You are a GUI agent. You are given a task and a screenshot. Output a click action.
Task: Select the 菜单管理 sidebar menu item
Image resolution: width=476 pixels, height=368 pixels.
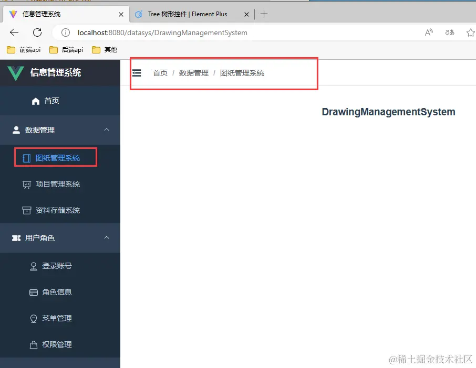point(60,318)
